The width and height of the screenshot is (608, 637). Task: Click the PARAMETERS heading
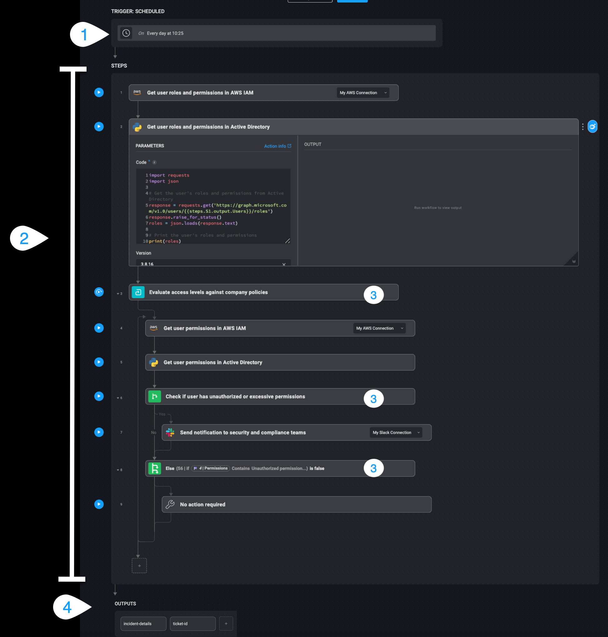(150, 146)
